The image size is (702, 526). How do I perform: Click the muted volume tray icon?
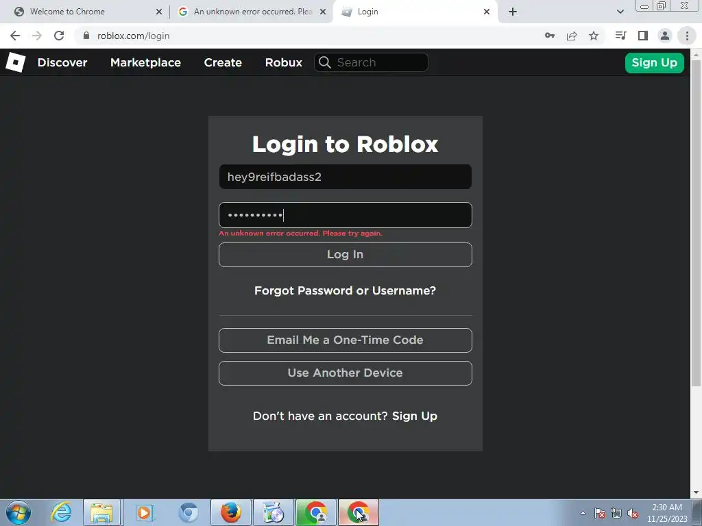click(633, 514)
